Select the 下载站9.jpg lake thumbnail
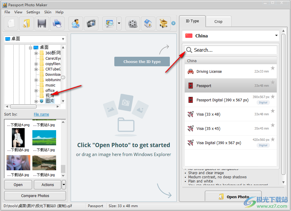Screen dimensions: 291x211 coord(44,163)
